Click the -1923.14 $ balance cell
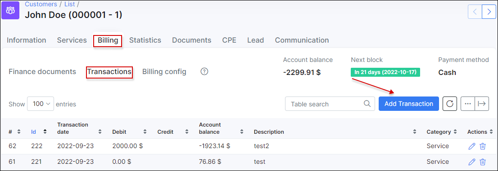 214,146
